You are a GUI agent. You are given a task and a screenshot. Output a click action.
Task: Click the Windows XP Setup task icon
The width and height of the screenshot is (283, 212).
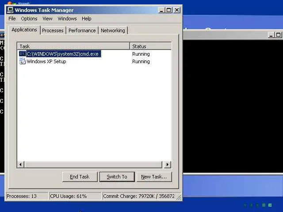point(23,61)
